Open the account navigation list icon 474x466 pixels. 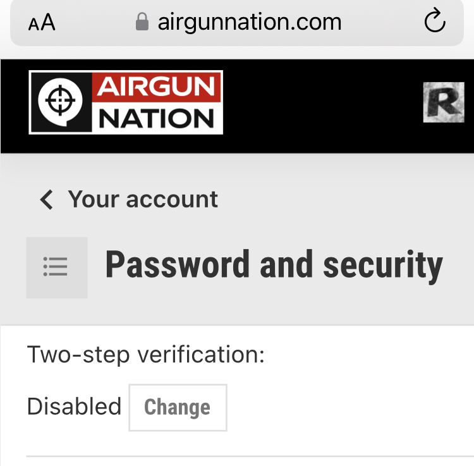click(56, 267)
